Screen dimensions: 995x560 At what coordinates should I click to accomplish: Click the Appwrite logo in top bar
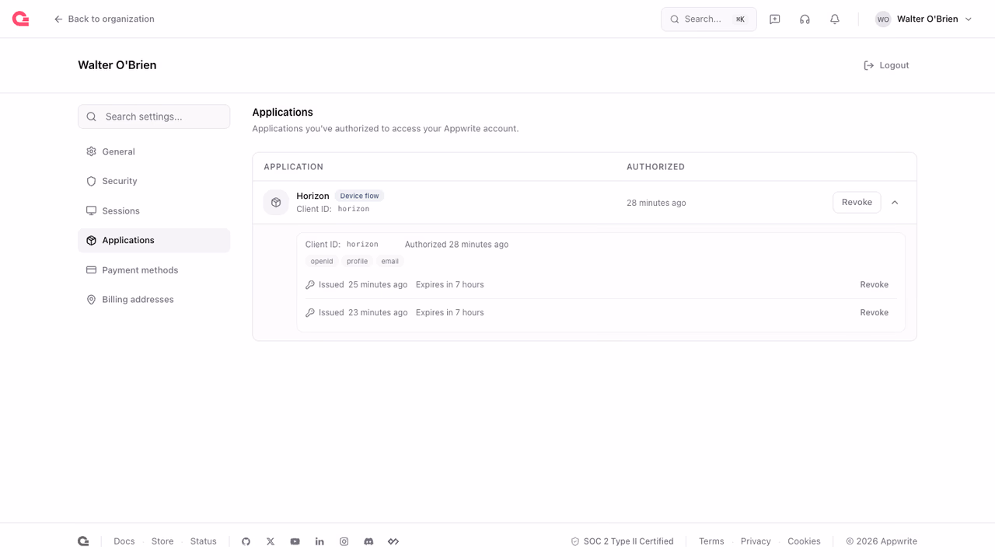coord(21,19)
